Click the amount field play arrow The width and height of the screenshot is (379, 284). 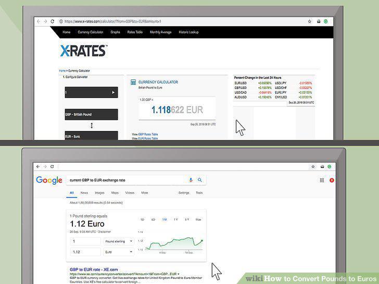click(113, 92)
